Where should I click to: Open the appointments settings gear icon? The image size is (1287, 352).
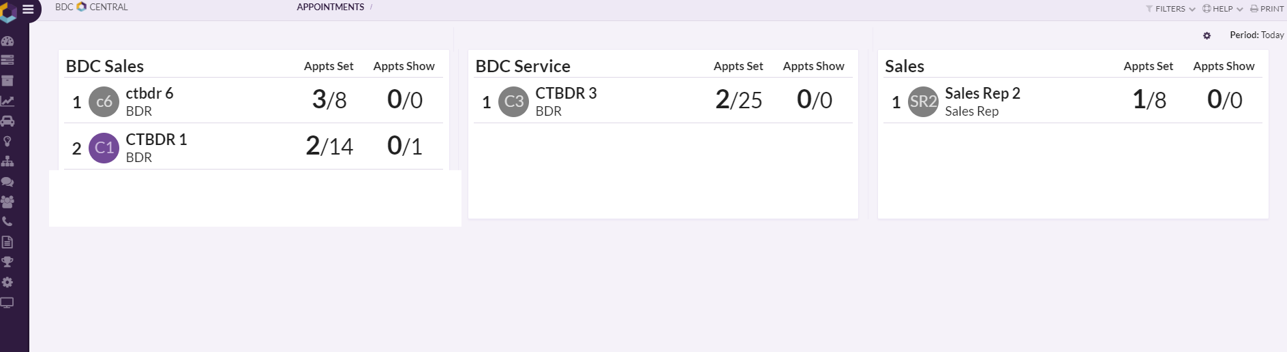pyautogui.click(x=1207, y=35)
